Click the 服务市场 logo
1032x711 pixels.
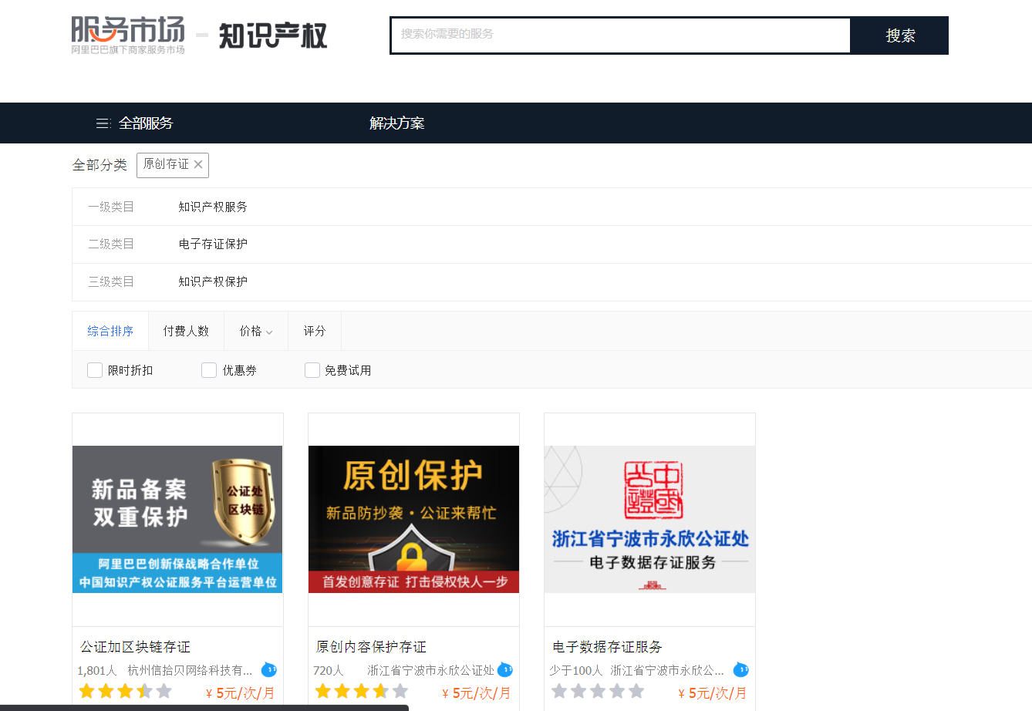pyautogui.click(x=128, y=35)
